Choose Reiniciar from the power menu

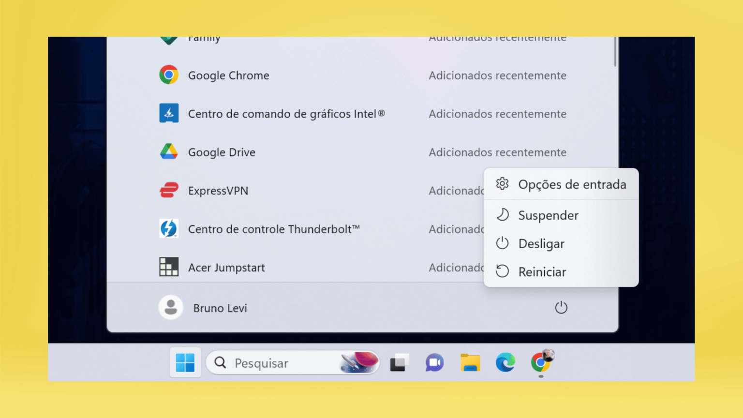(561, 272)
